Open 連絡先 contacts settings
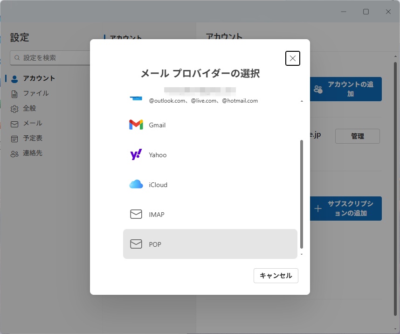 pos(33,153)
